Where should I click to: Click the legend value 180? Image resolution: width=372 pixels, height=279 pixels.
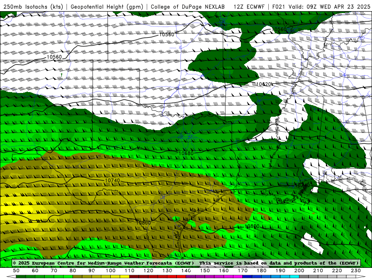[261, 271]
